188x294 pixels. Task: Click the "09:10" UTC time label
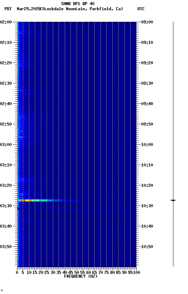(147, 43)
